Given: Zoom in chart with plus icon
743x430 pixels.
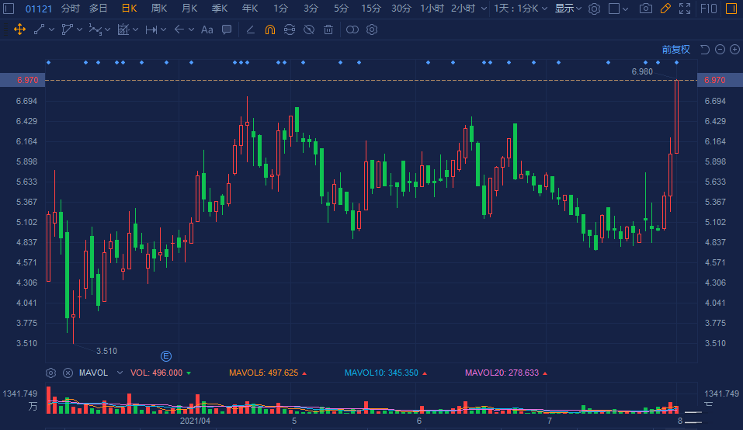Looking at the screenshot, I should click(x=734, y=49).
